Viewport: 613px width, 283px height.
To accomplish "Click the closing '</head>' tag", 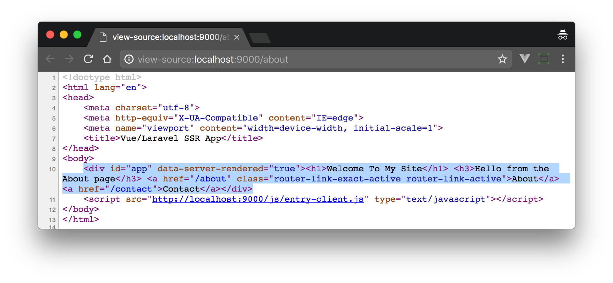I will click(x=81, y=148).
